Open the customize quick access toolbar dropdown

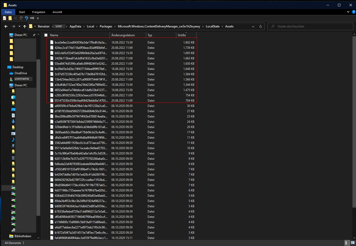click(38, 18)
